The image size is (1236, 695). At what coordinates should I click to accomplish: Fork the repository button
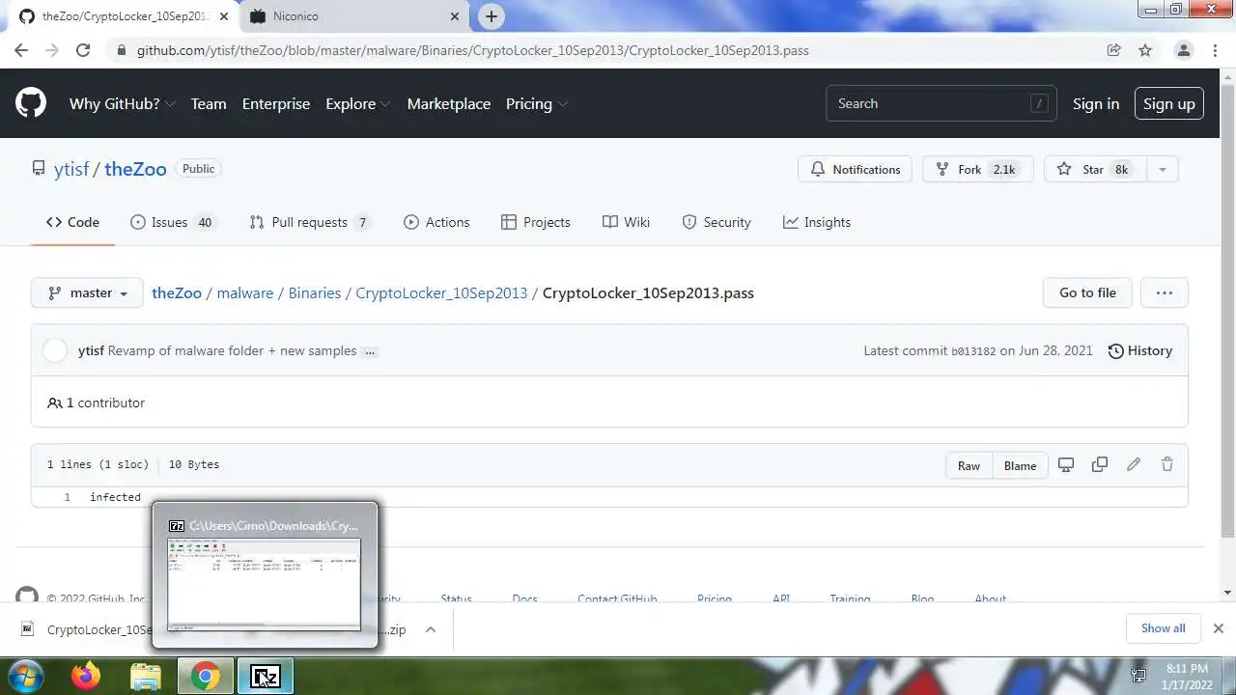978,169
